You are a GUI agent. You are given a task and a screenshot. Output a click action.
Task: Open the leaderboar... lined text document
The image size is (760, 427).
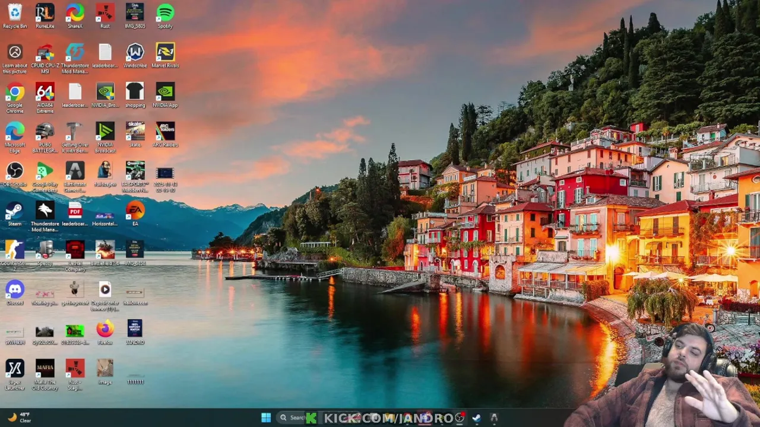tap(105, 55)
